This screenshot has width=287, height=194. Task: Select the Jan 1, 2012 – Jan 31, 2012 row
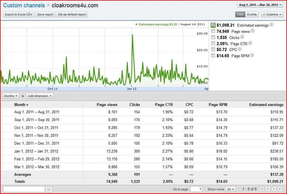(x=143, y=151)
